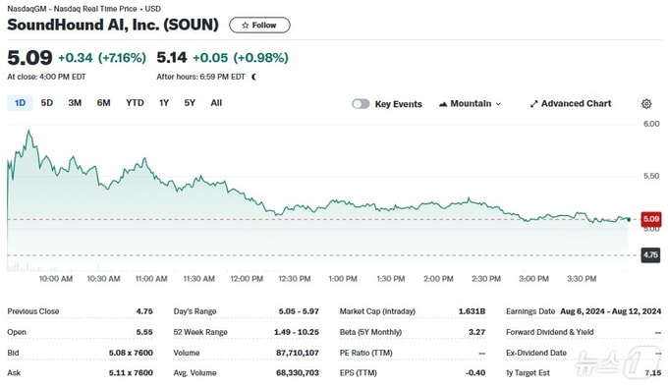Click the chart settings gear icon
Screen dimensions: 668x387
tap(646, 104)
